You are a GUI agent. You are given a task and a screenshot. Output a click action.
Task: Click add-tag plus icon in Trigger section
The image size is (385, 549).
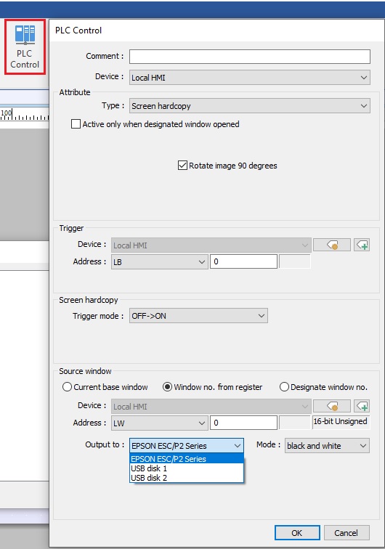[362, 245]
